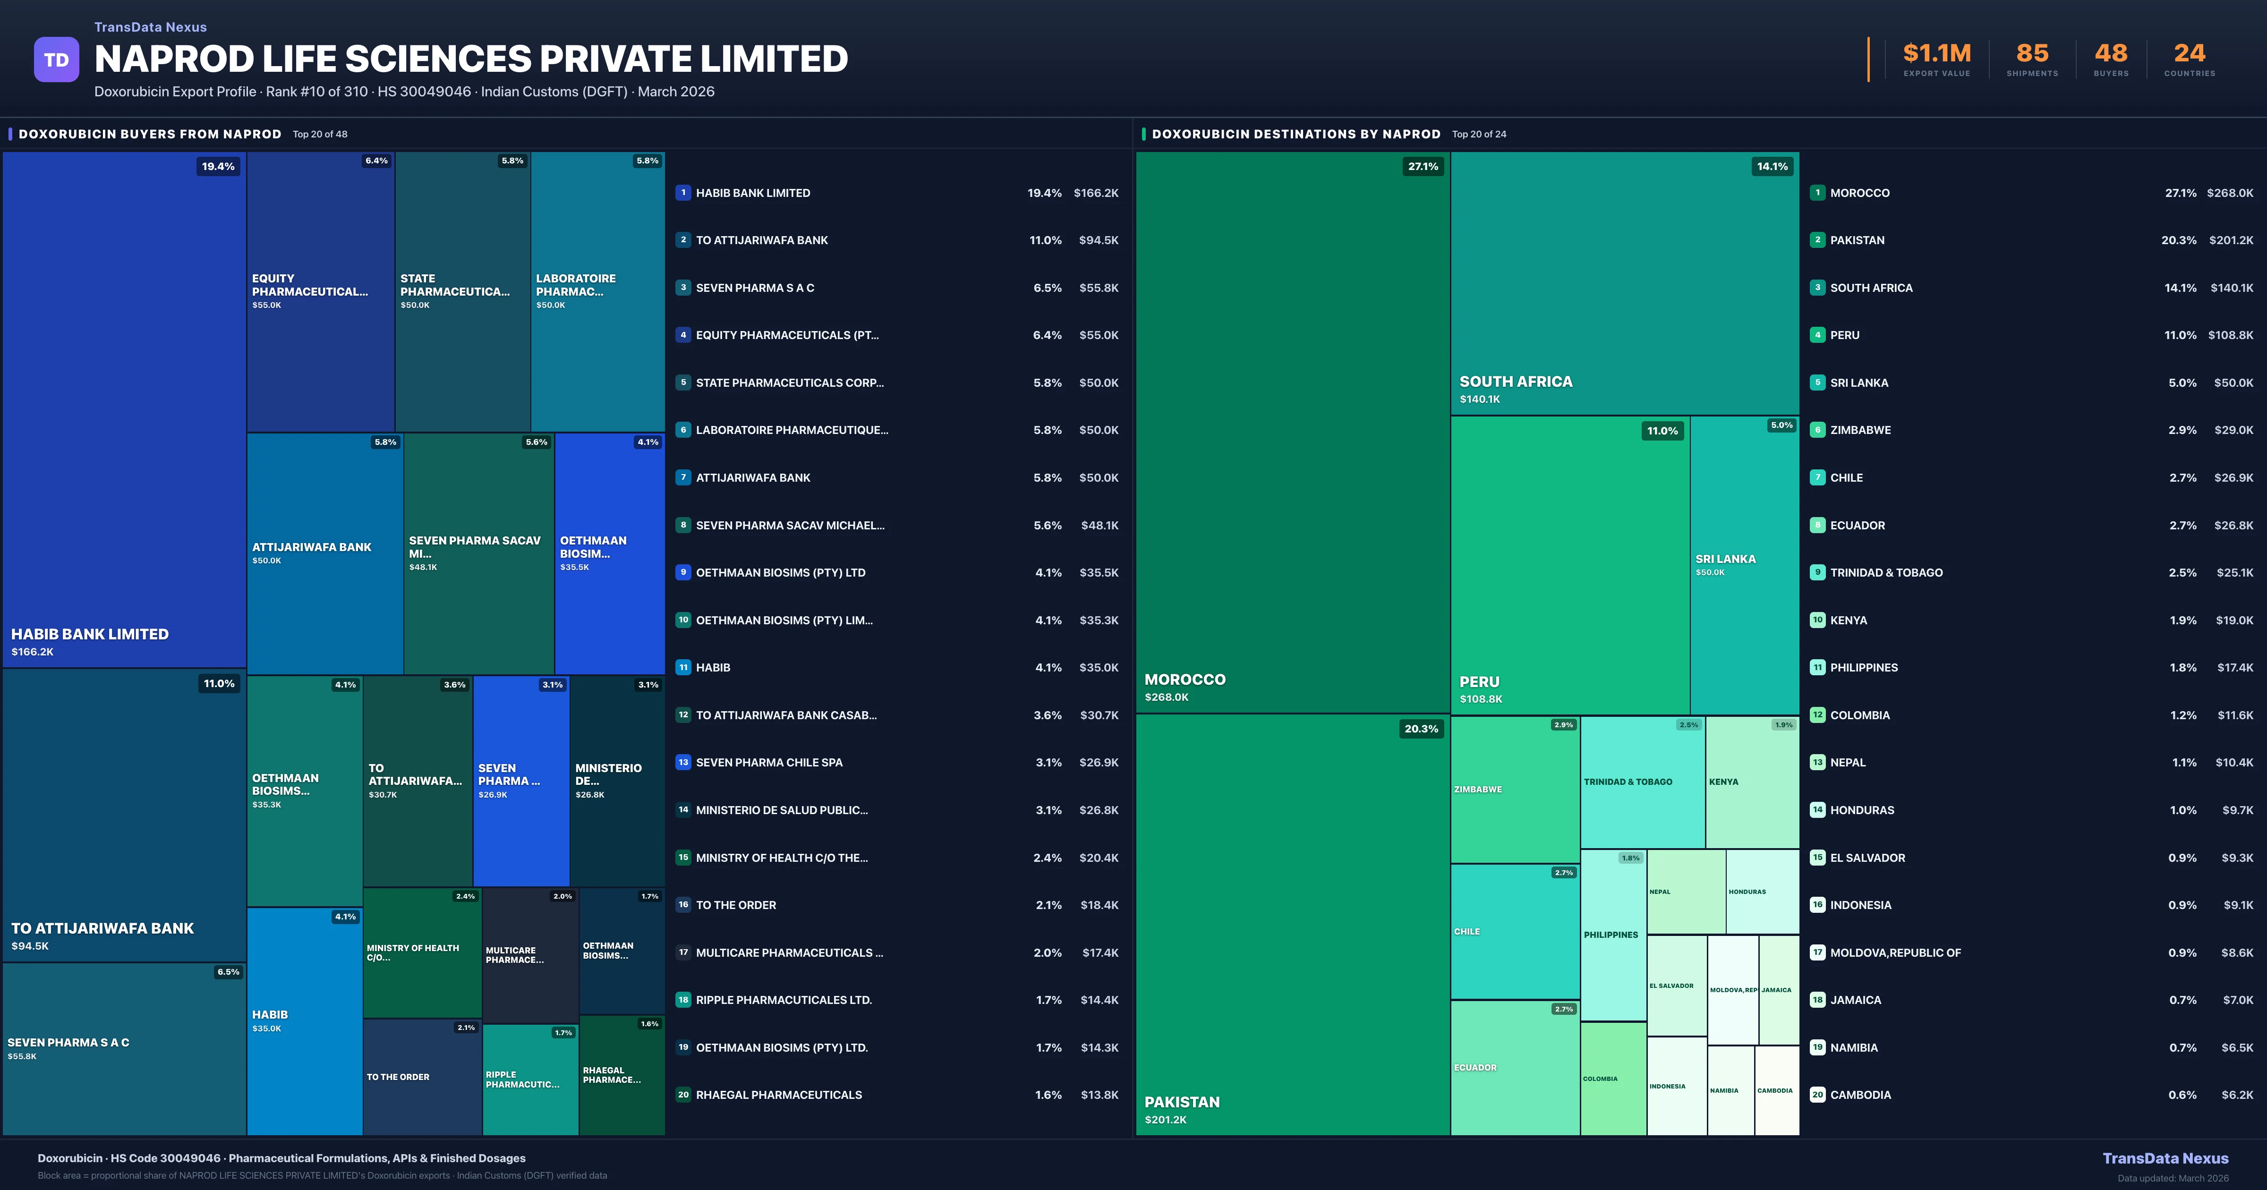
Task: Open the Doxorubicin Buyers From Naprod section heading
Action: tap(150, 134)
